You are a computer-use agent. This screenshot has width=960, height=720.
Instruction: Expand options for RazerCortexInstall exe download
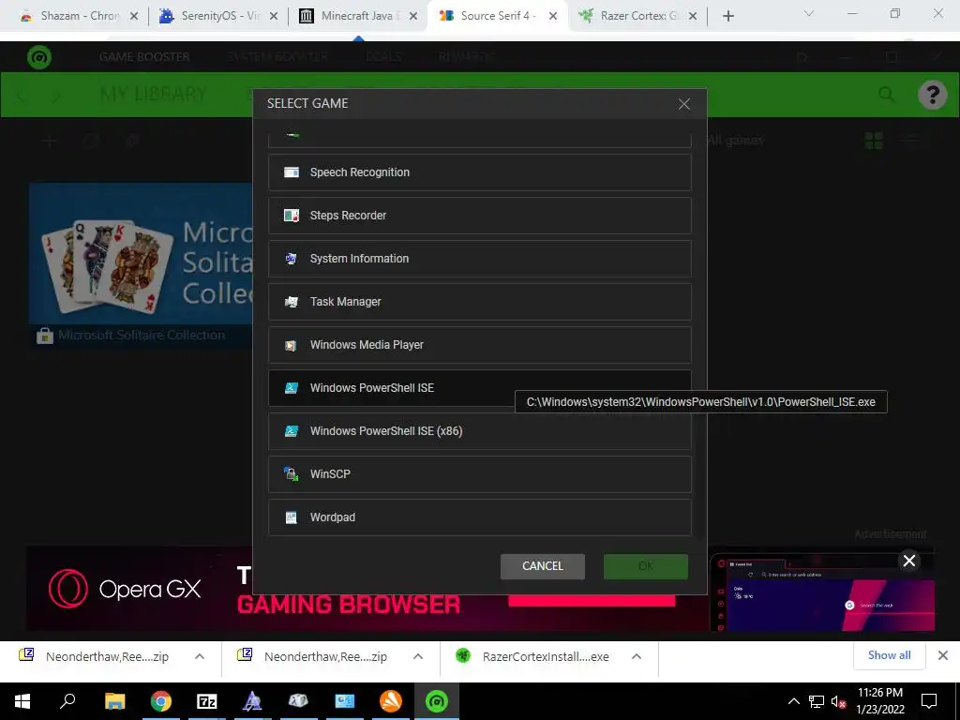[x=637, y=656]
